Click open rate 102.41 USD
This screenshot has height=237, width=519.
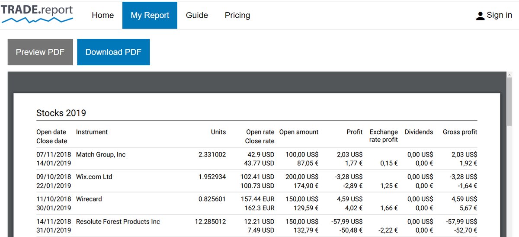(257, 177)
